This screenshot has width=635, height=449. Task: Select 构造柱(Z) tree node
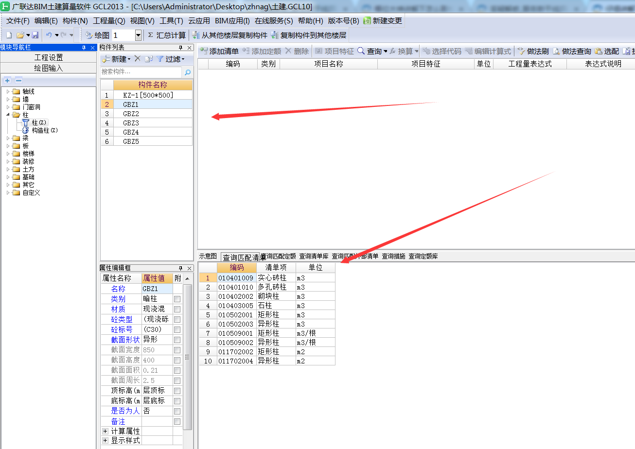40,130
